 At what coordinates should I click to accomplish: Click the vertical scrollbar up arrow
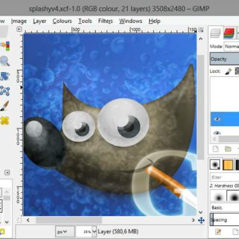point(201,39)
